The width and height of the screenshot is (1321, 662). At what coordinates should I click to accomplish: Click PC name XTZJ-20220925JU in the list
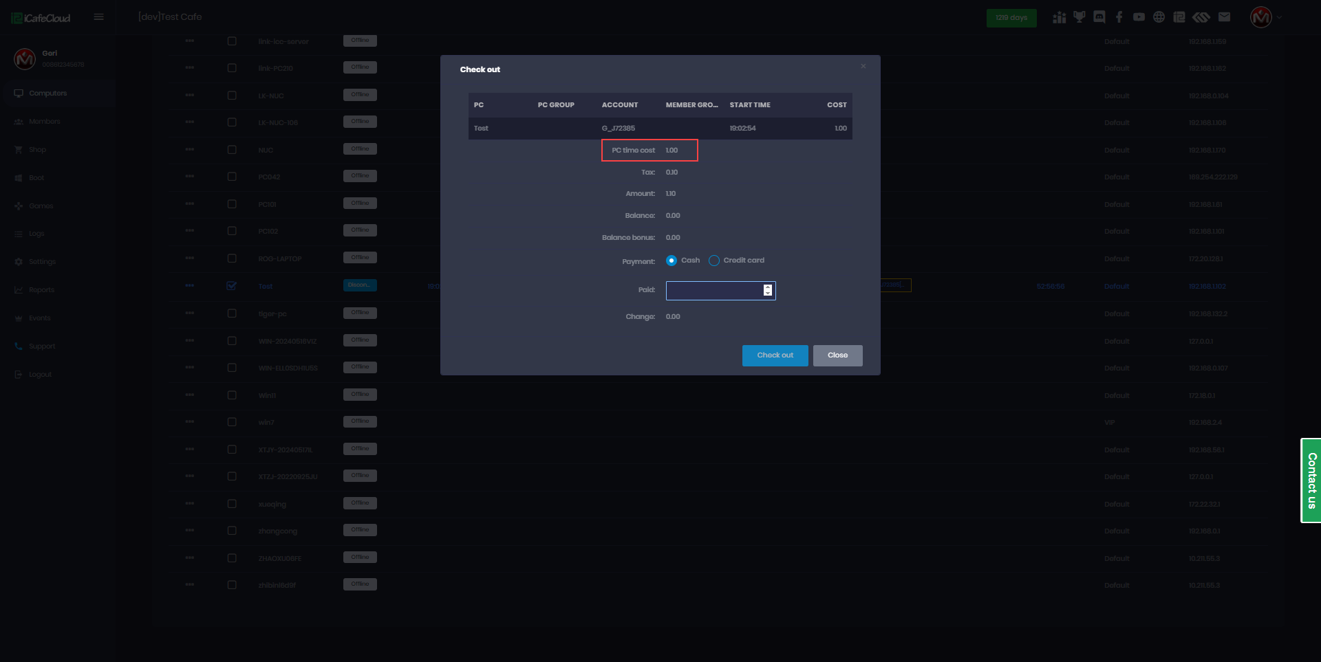[x=288, y=477]
